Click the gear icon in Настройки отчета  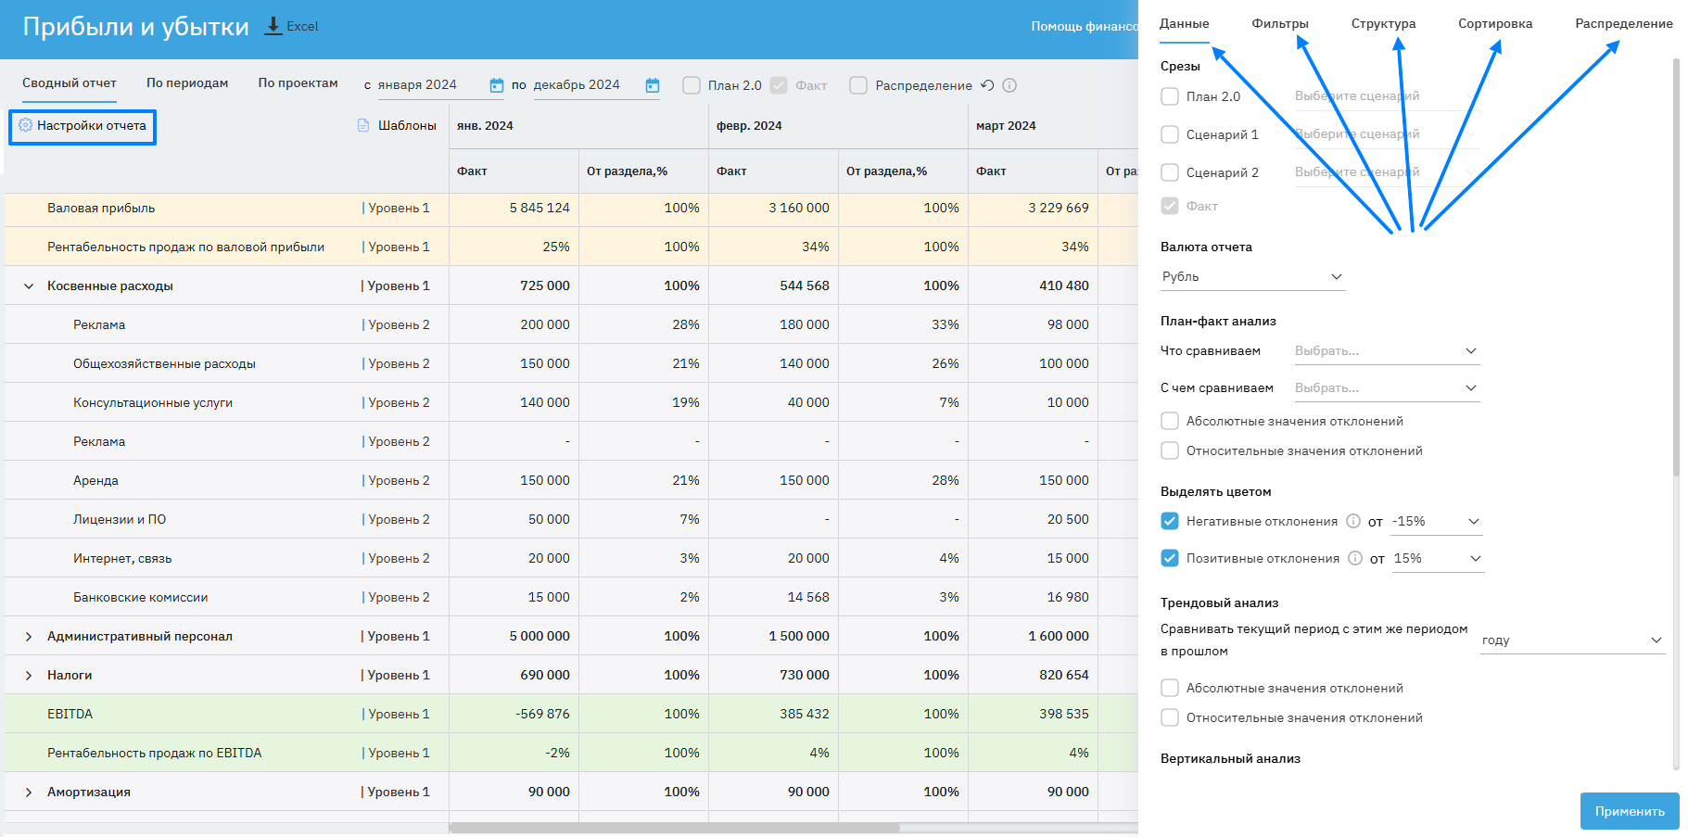point(25,125)
